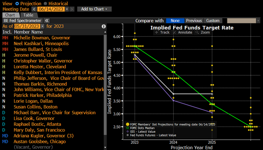Open the custom compare dropdown arrow

coord(258,21)
